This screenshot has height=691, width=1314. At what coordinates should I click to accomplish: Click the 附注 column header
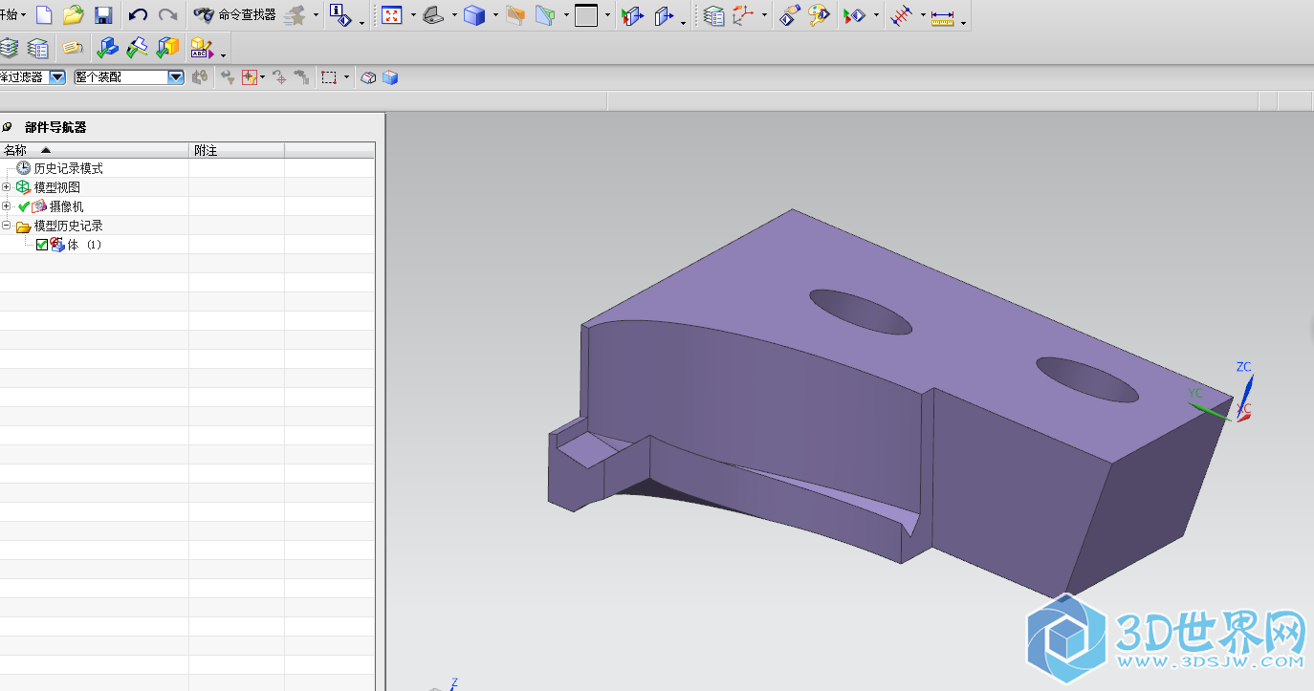pyautogui.click(x=236, y=150)
